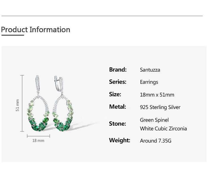Click the Earrings series value
Viewport: 208px width, 177px height.
click(x=149, y=82)
